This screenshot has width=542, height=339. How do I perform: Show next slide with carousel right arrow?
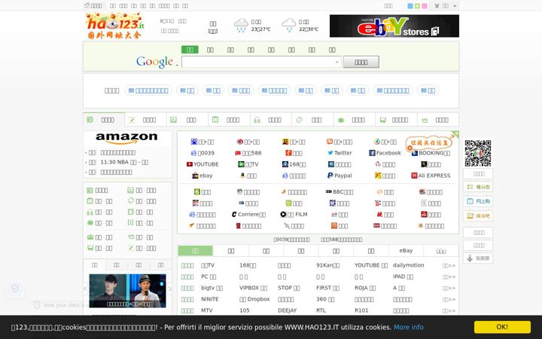[x=169, y=288]
